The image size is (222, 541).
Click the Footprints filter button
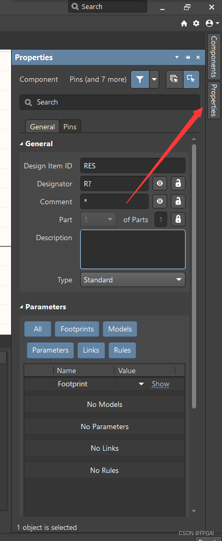[77, 329]
